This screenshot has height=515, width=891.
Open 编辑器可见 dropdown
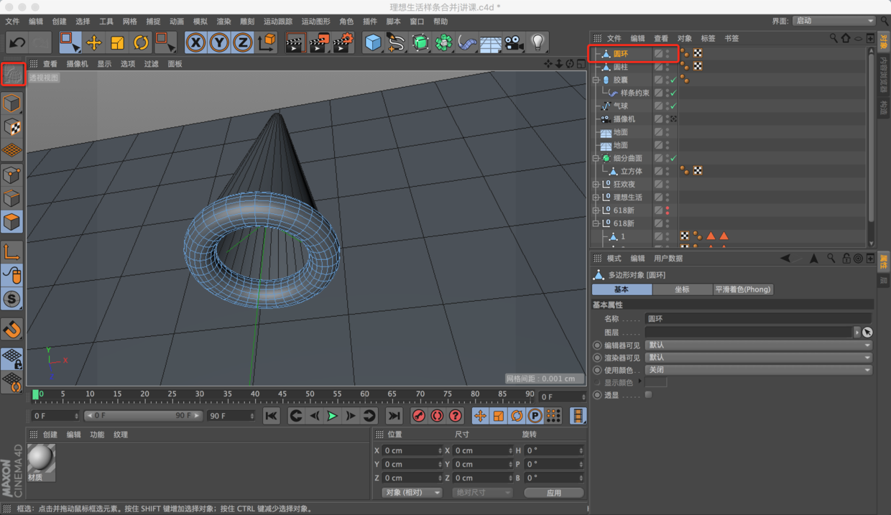758,345
